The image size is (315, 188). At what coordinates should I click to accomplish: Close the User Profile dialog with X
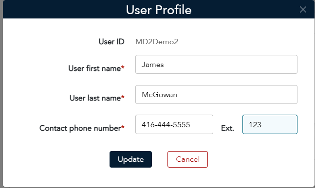303,9
